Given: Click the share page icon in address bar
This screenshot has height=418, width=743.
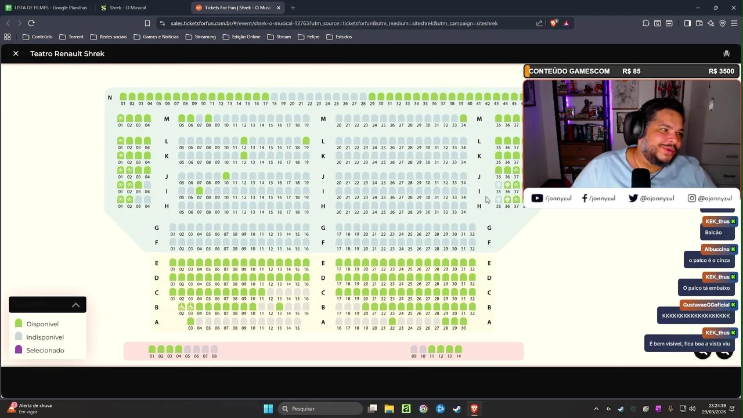Looking at the screenshot, I should click(539, 23).
